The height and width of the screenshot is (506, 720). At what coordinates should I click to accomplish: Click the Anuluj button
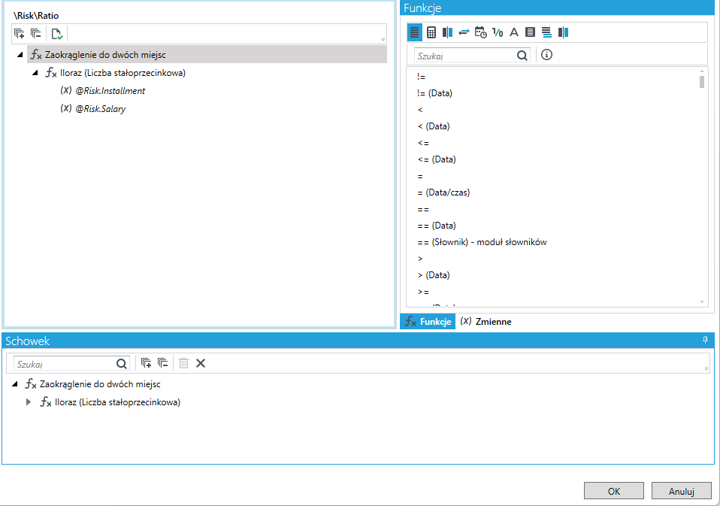point(682,491)
